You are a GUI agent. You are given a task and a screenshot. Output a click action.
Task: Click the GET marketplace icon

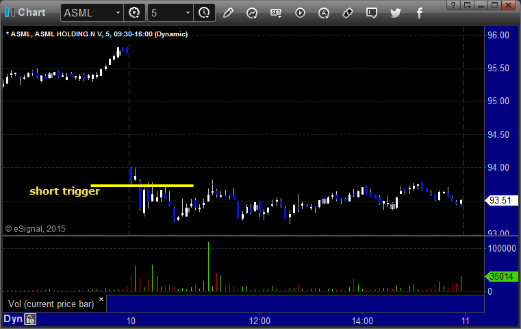pyautogui.click(x=276, y=13)
